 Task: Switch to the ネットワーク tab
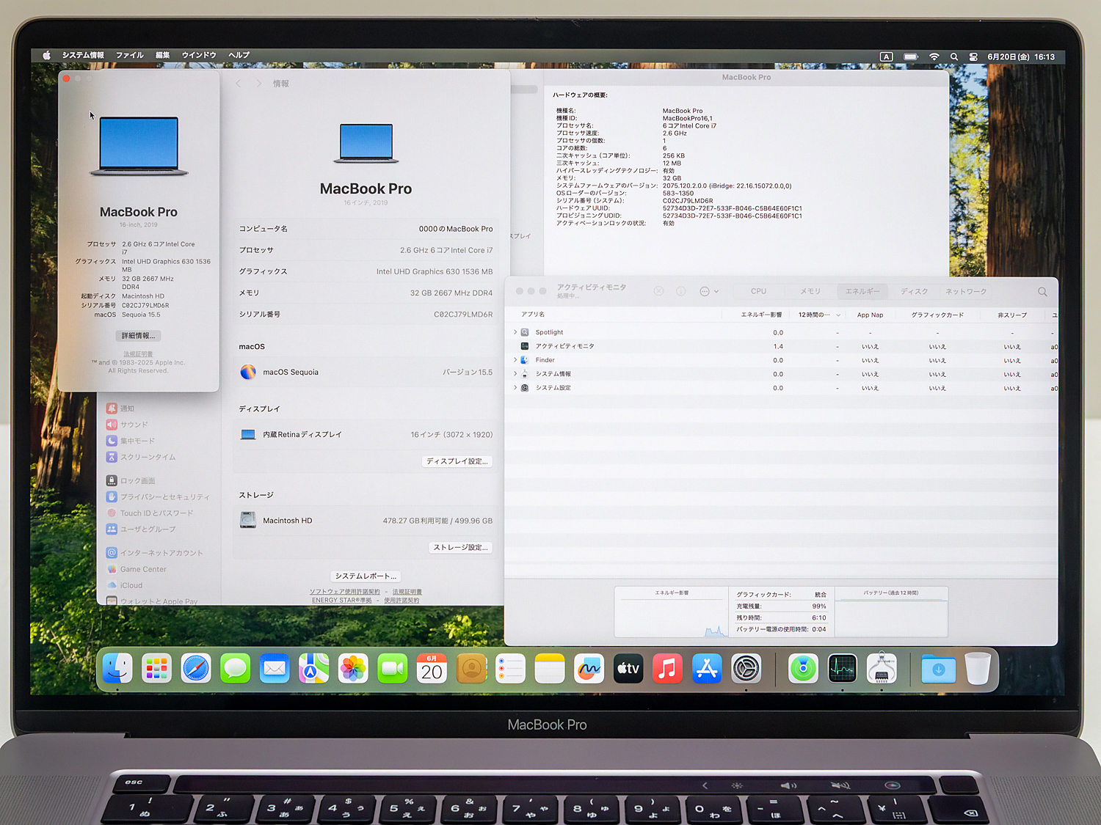click(966, 291)
